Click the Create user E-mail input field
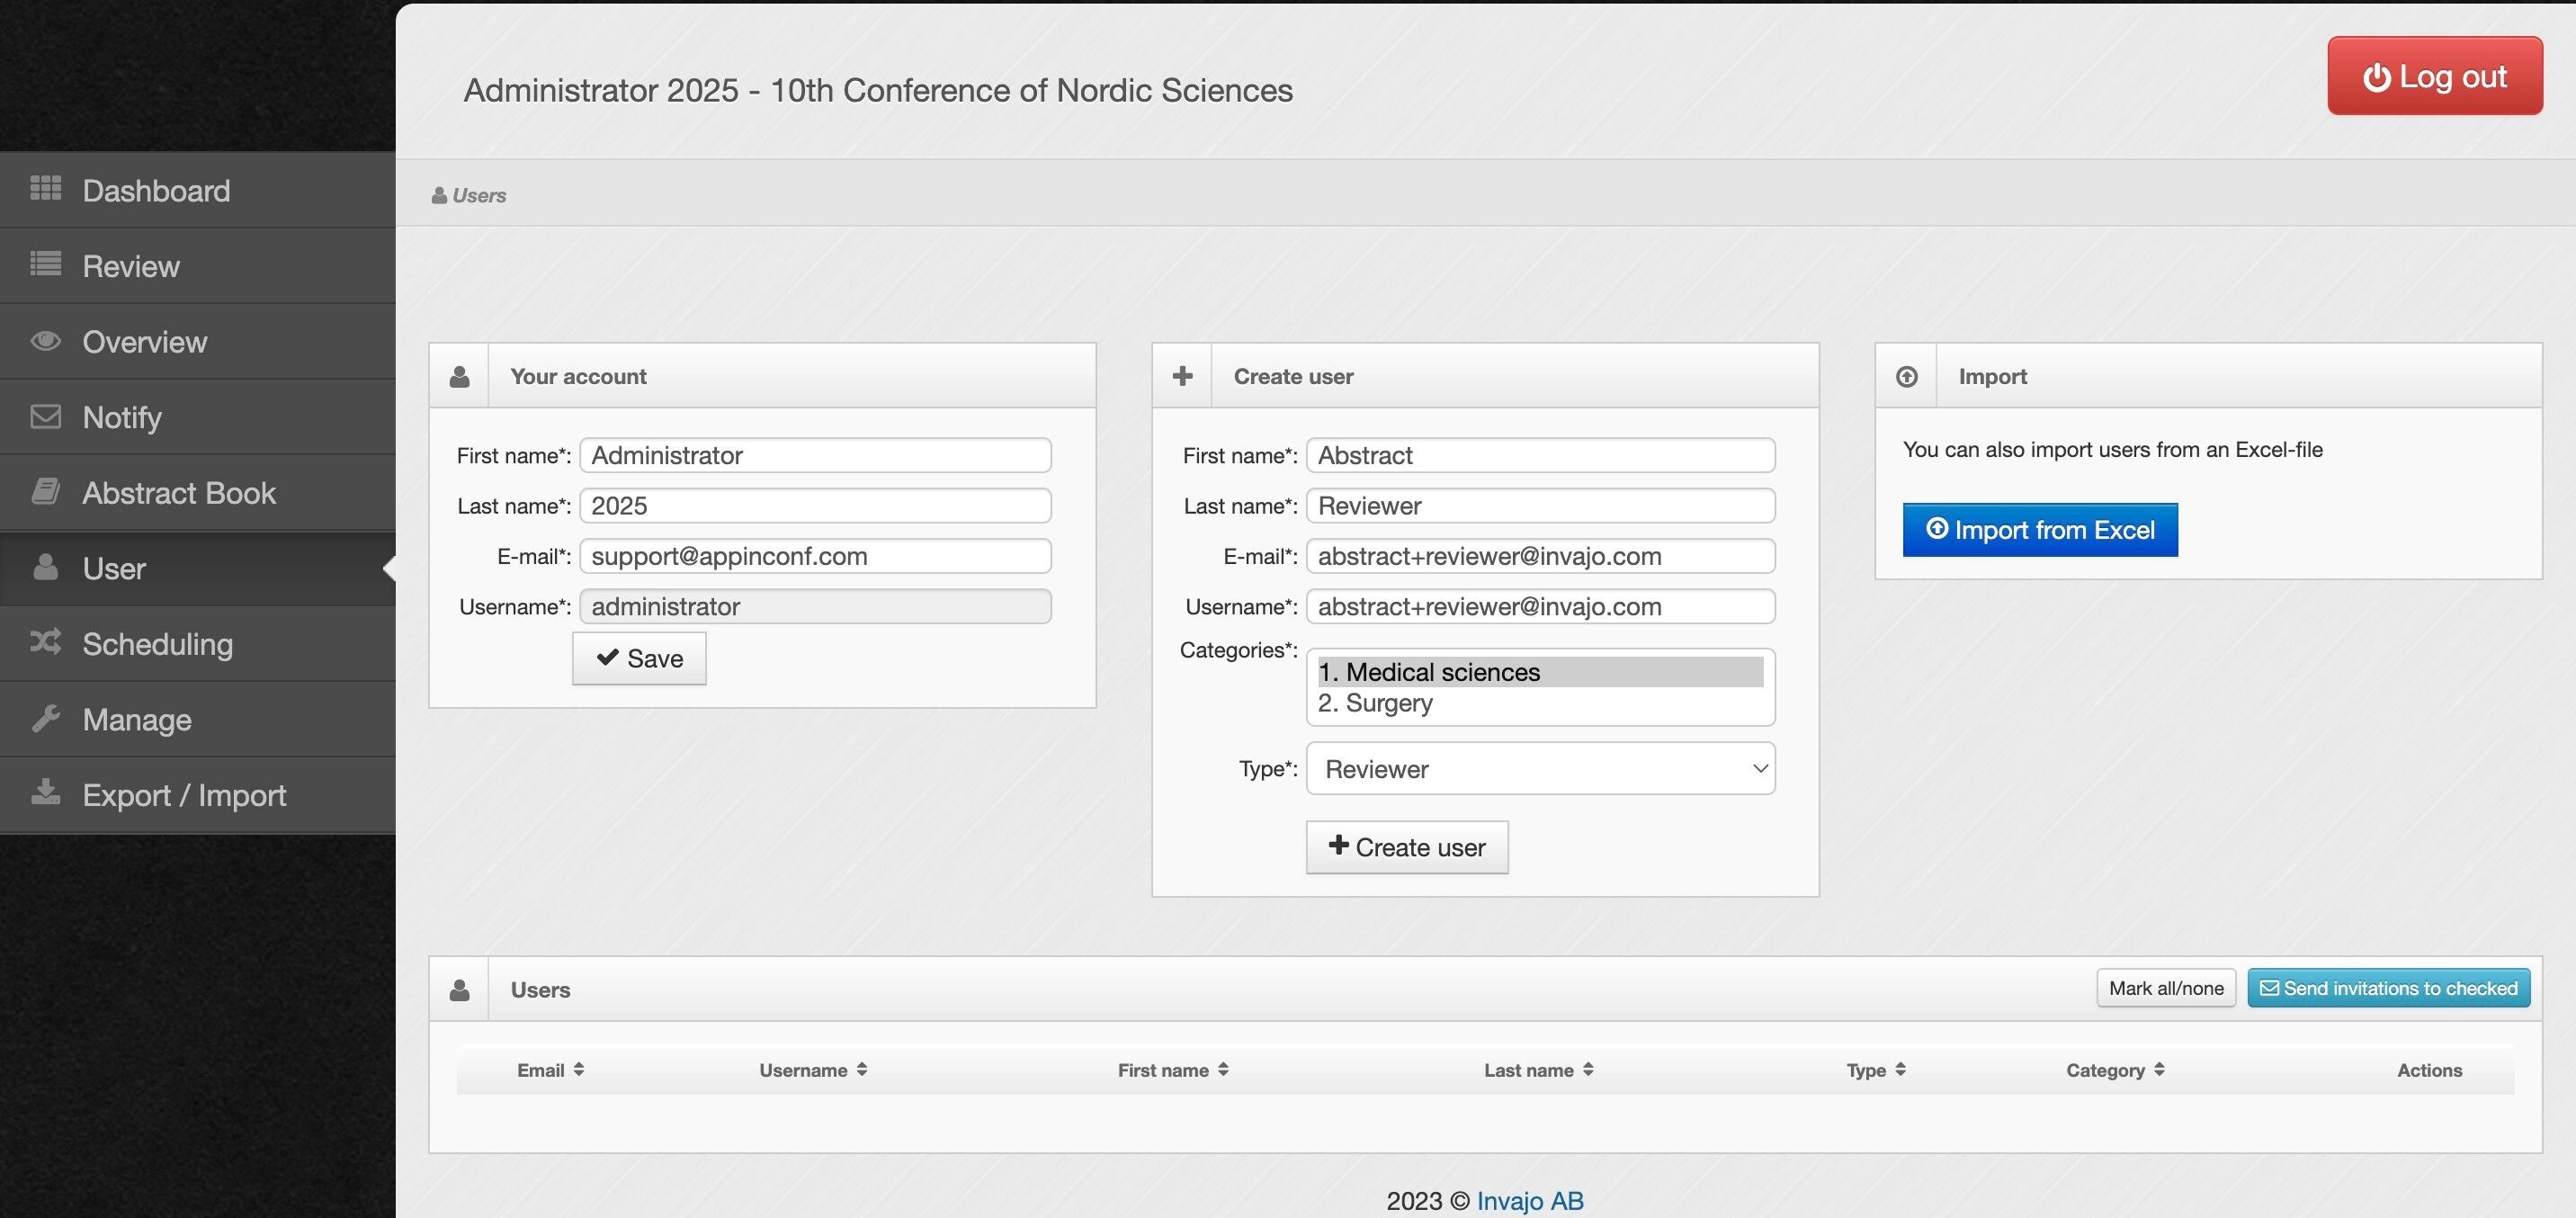 point(1539,556)
